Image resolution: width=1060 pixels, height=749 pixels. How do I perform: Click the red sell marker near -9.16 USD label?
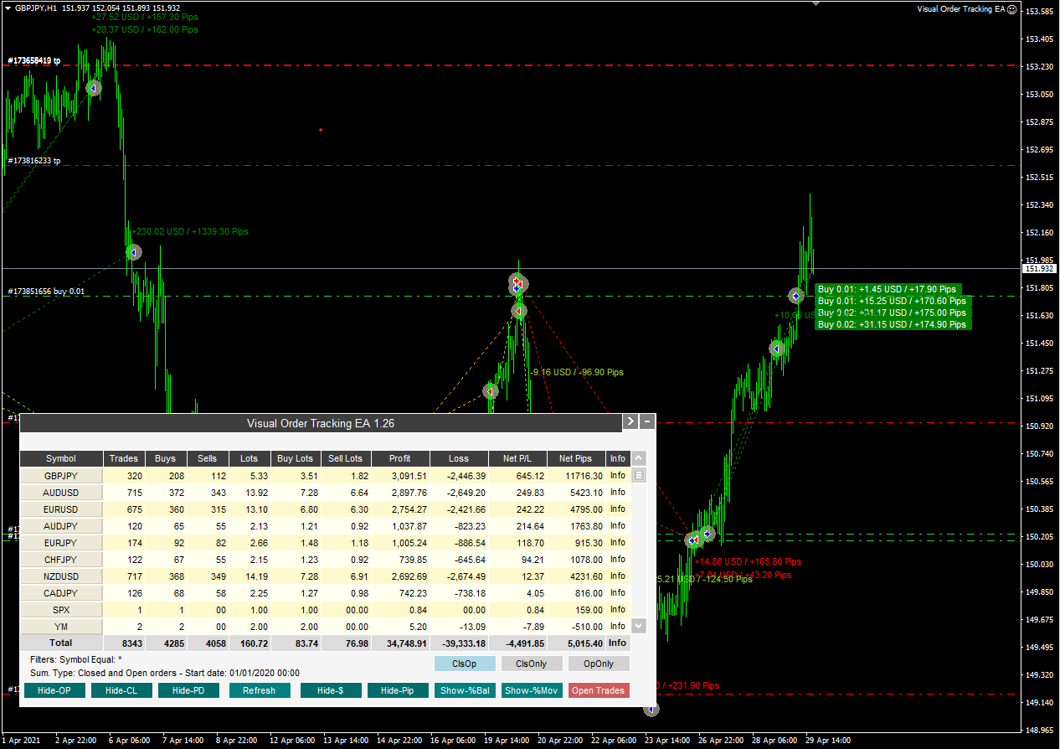(x=491, y=391)
